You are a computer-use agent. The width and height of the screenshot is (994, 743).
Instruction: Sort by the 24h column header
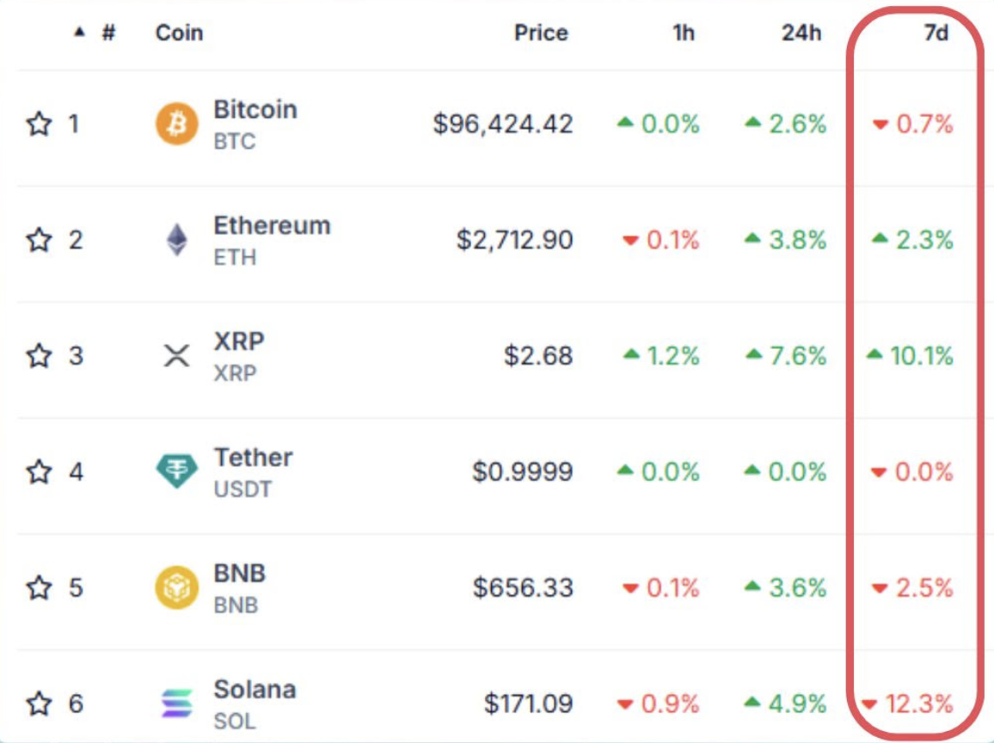coord(801,33)
